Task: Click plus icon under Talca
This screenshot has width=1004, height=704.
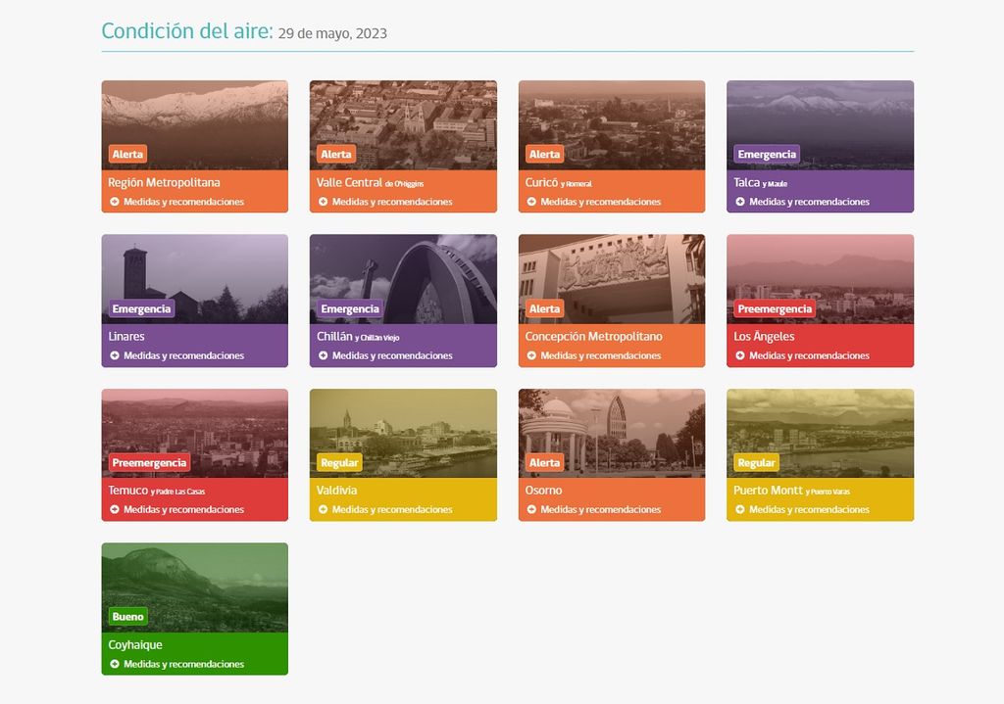Action: pos(740,202)
